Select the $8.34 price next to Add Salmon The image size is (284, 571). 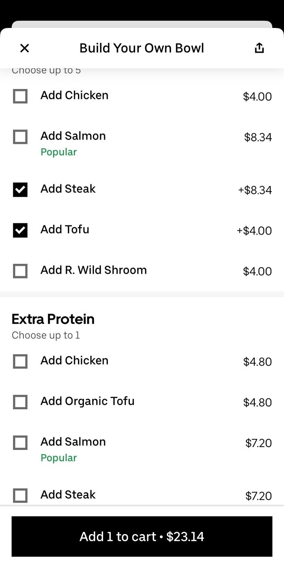coord(258,137)
